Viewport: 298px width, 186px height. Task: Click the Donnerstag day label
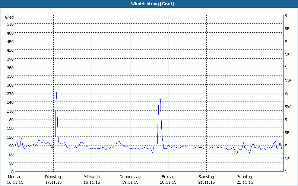[x=130, y=177]
